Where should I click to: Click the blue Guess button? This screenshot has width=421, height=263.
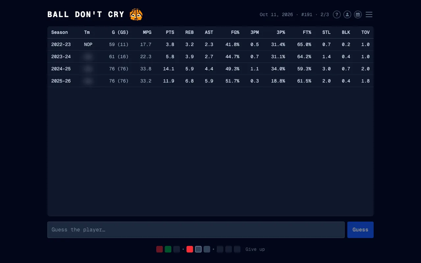(360, 230)
